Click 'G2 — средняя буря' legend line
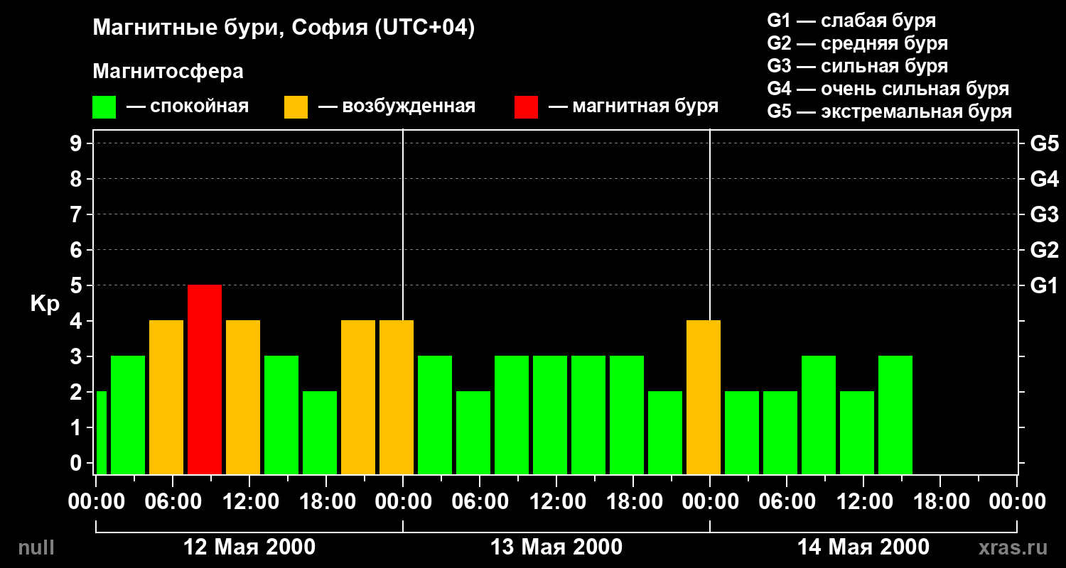The height and width of the screenshot is (568, 1066). pos(857,43)
